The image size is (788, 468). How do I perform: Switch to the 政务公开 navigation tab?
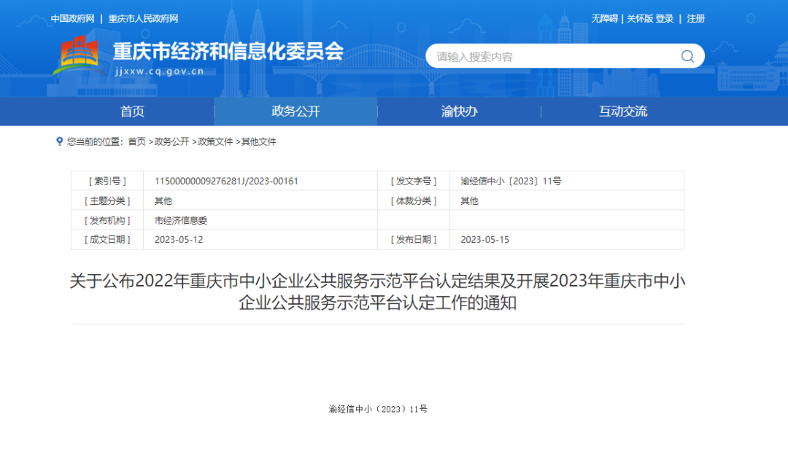pos(295,112)
